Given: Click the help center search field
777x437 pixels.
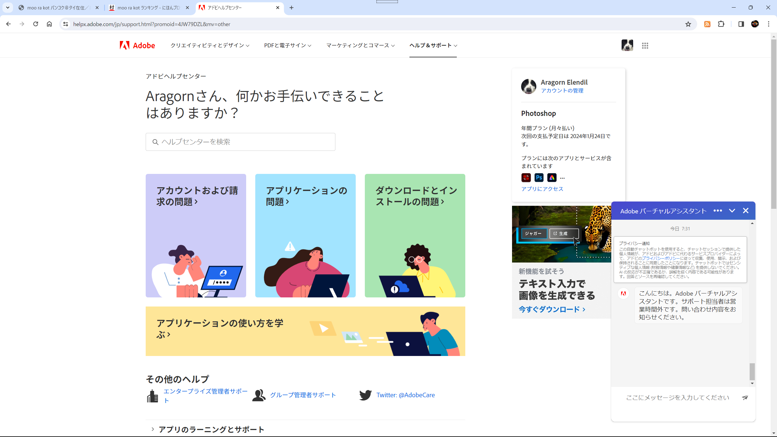Looking at the screenshot, I should point(240,142).
